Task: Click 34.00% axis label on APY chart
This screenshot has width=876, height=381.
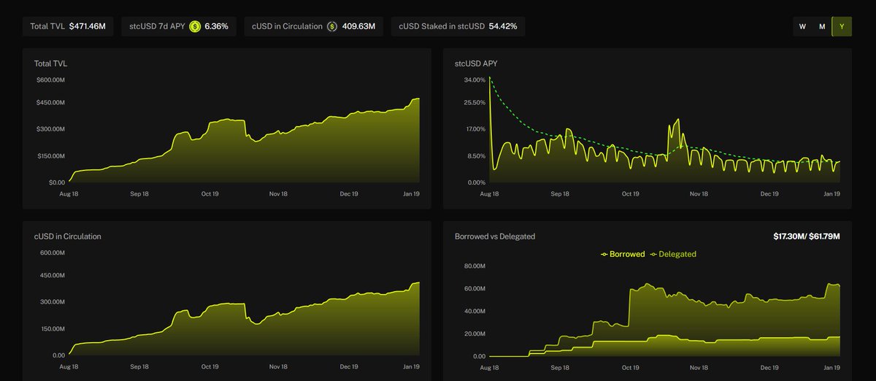Action: [474, 80]
